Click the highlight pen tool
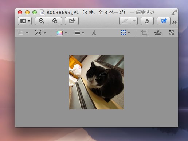 [x=125, y=21]
